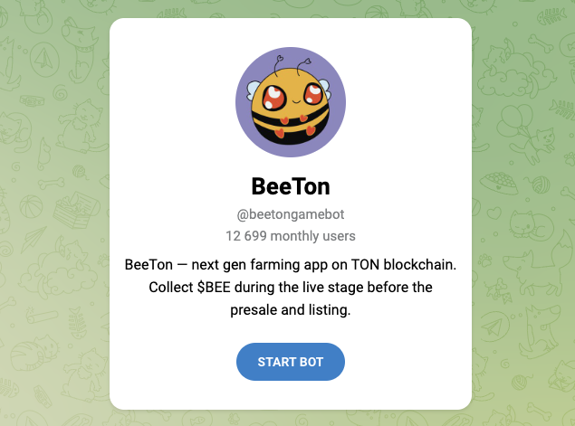Click the bee's left heart-shaped eye

pyautogui.click(x=274, y=98)
